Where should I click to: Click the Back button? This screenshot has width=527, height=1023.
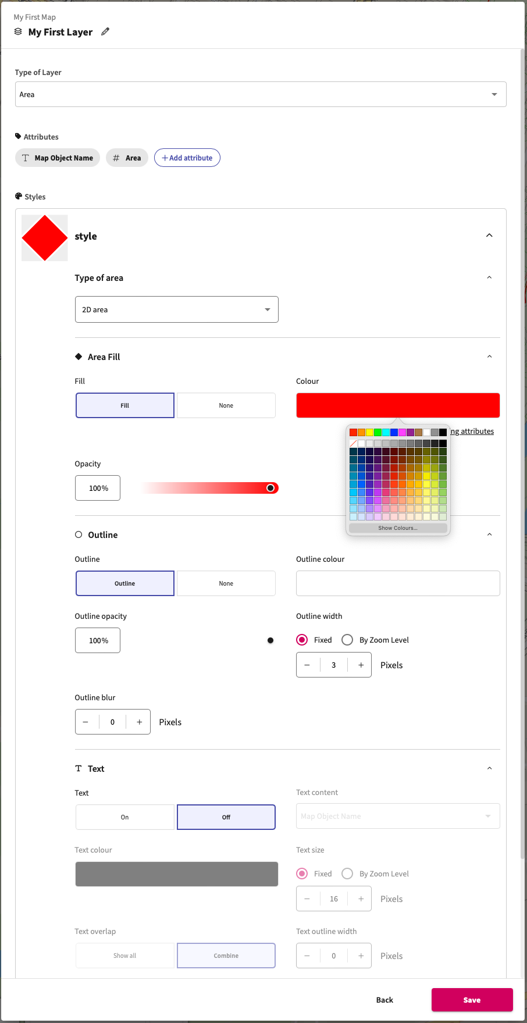(384, 1000)
